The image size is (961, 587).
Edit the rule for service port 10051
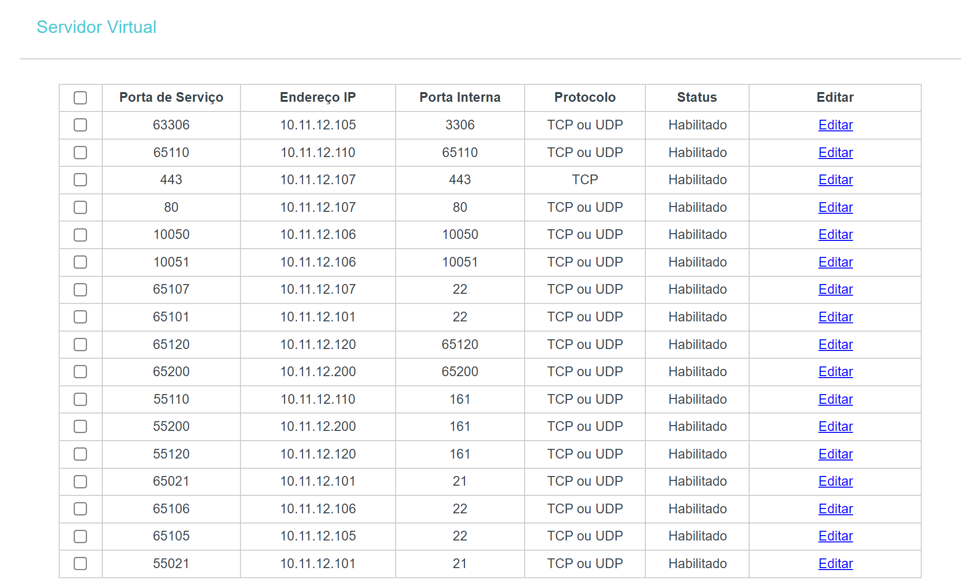[835, 262]
